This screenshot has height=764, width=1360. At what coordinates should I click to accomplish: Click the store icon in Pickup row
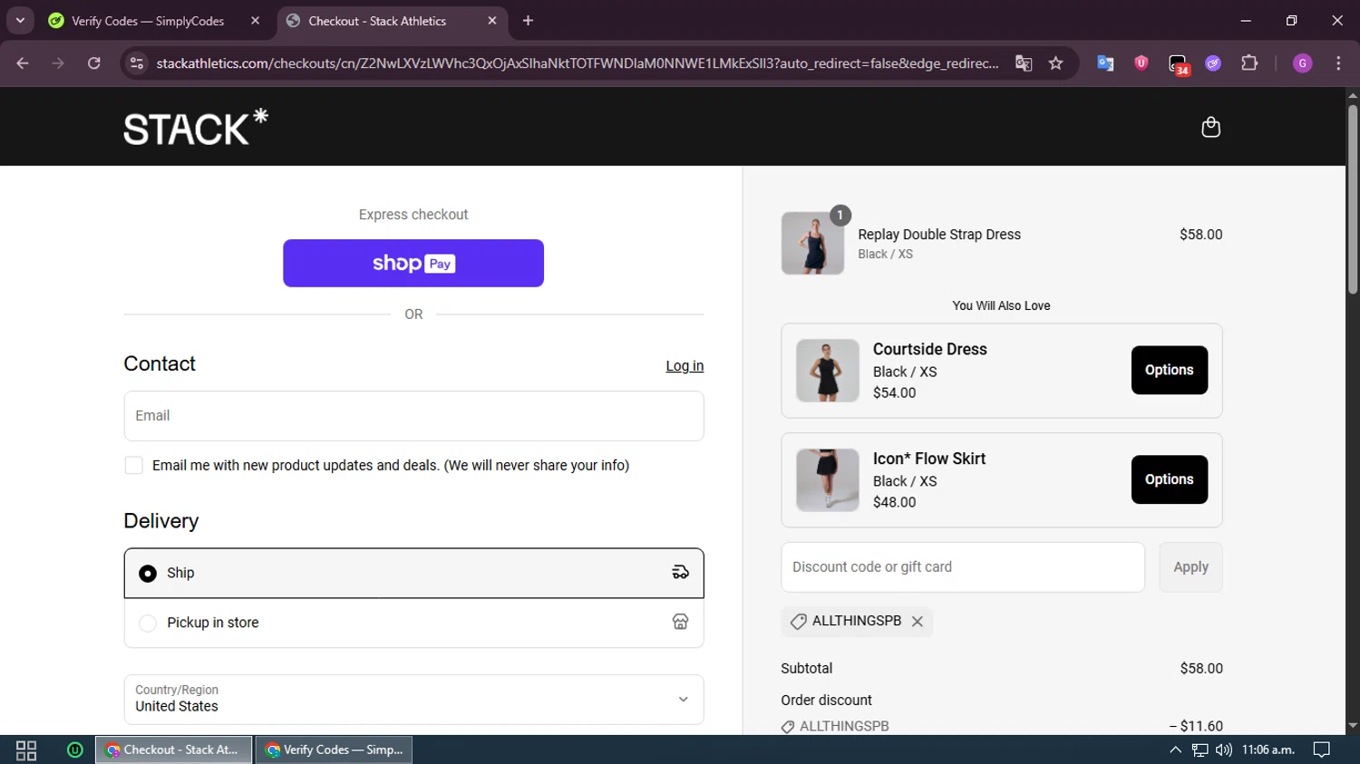point(680,622)
